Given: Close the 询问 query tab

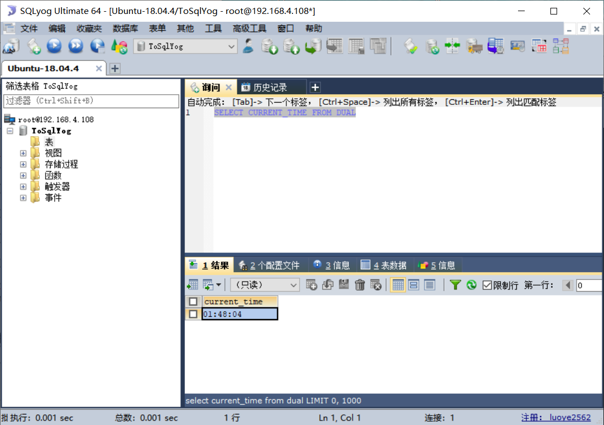Looking at the screenshot, I should coord(229,88).
